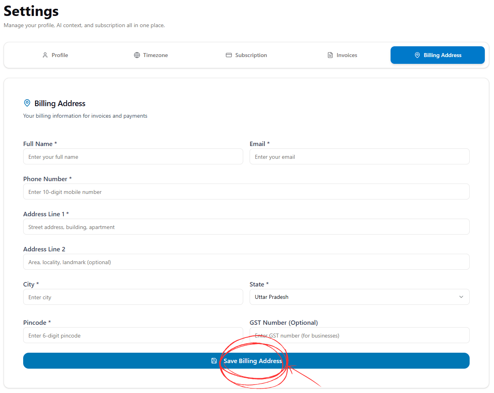
Task: Click the pin icon on Billing Address tab
Action: [x=417, y=55]
